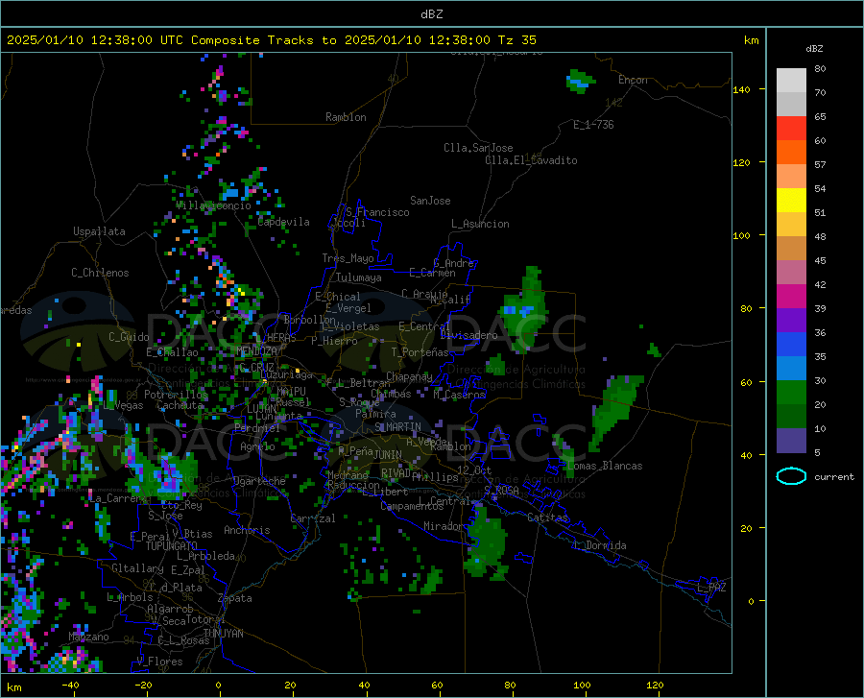This screenshot has width=864, height=698.
Task: Click the Lomas_Blancas map label
Action: pos(605,466)
